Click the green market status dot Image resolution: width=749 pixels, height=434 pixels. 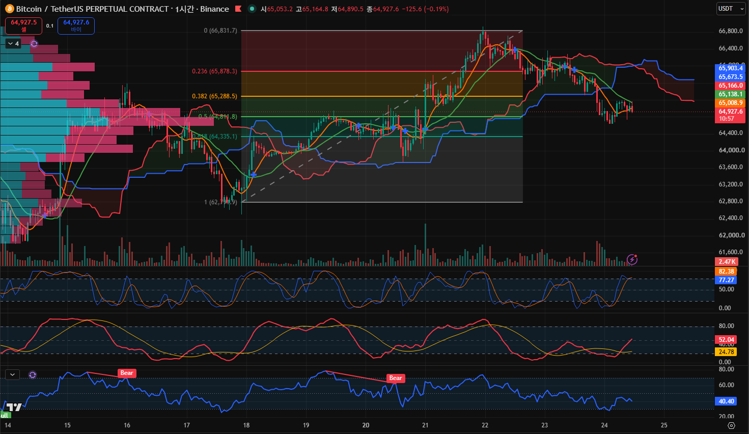(252, 9)
